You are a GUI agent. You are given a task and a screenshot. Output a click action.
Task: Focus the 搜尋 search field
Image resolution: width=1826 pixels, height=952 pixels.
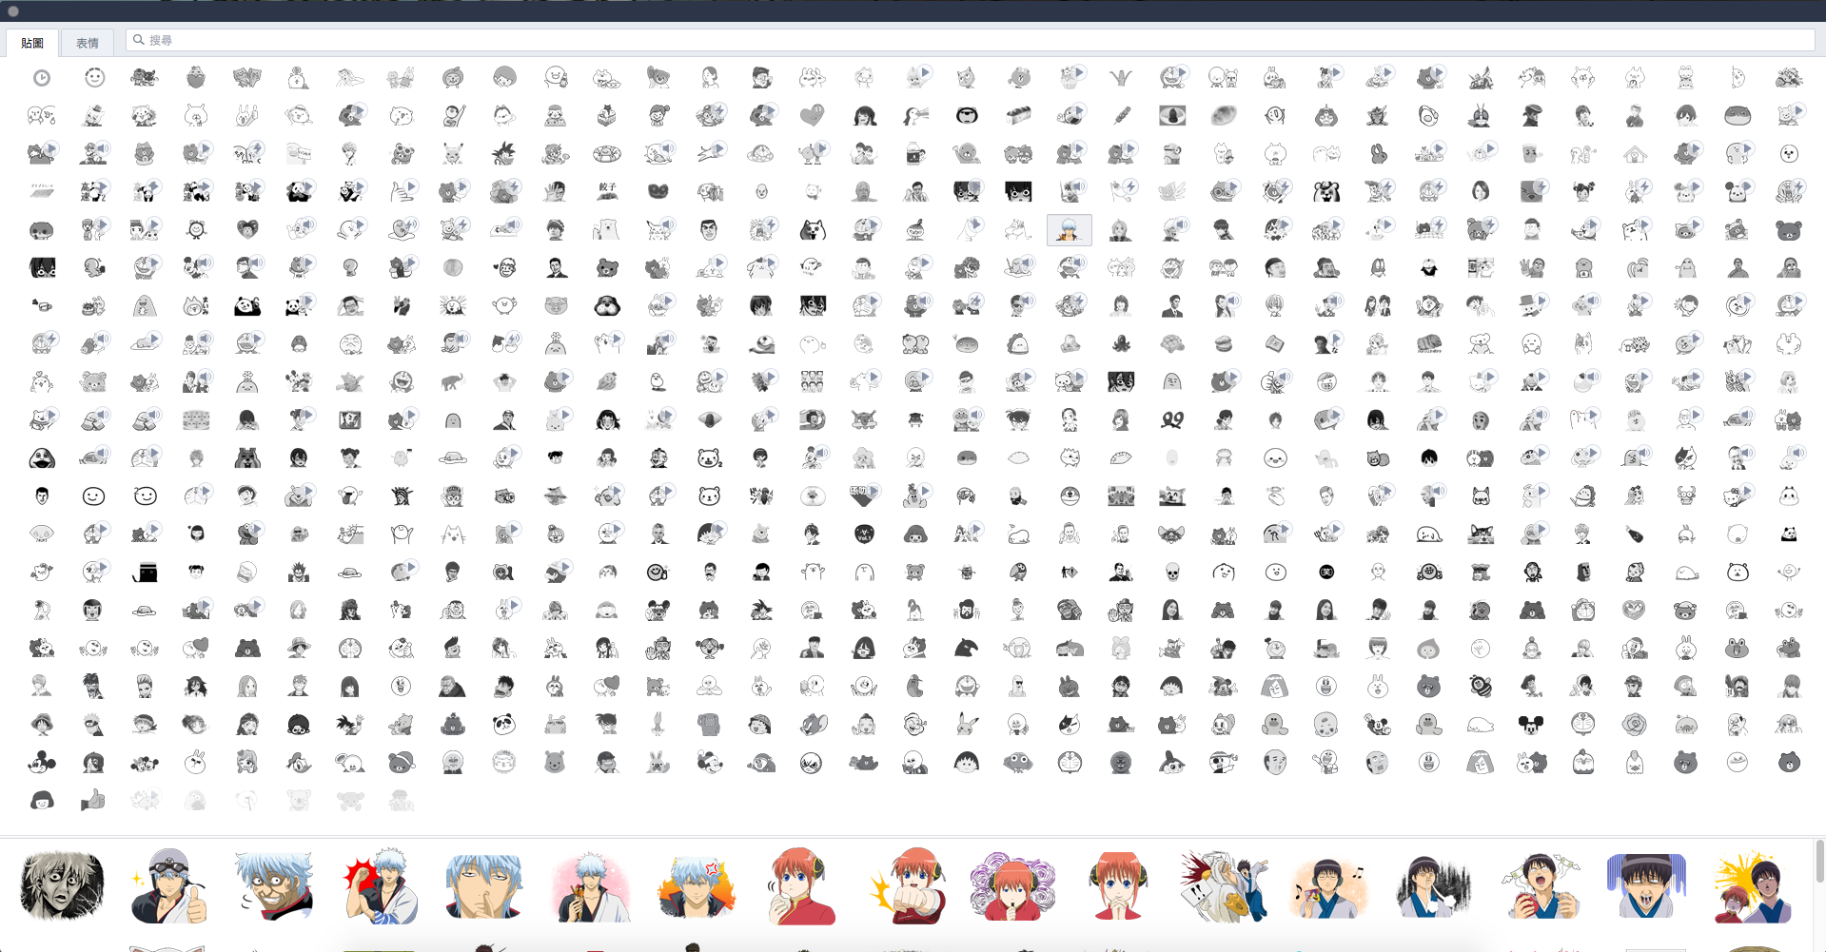(970, 40)
